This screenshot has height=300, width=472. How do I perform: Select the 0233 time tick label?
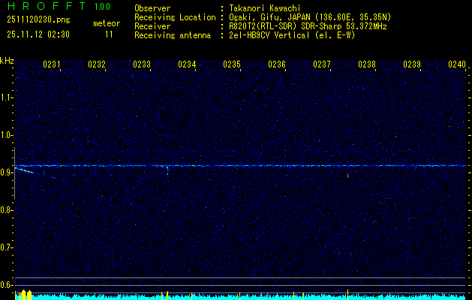tap(142, 65)
